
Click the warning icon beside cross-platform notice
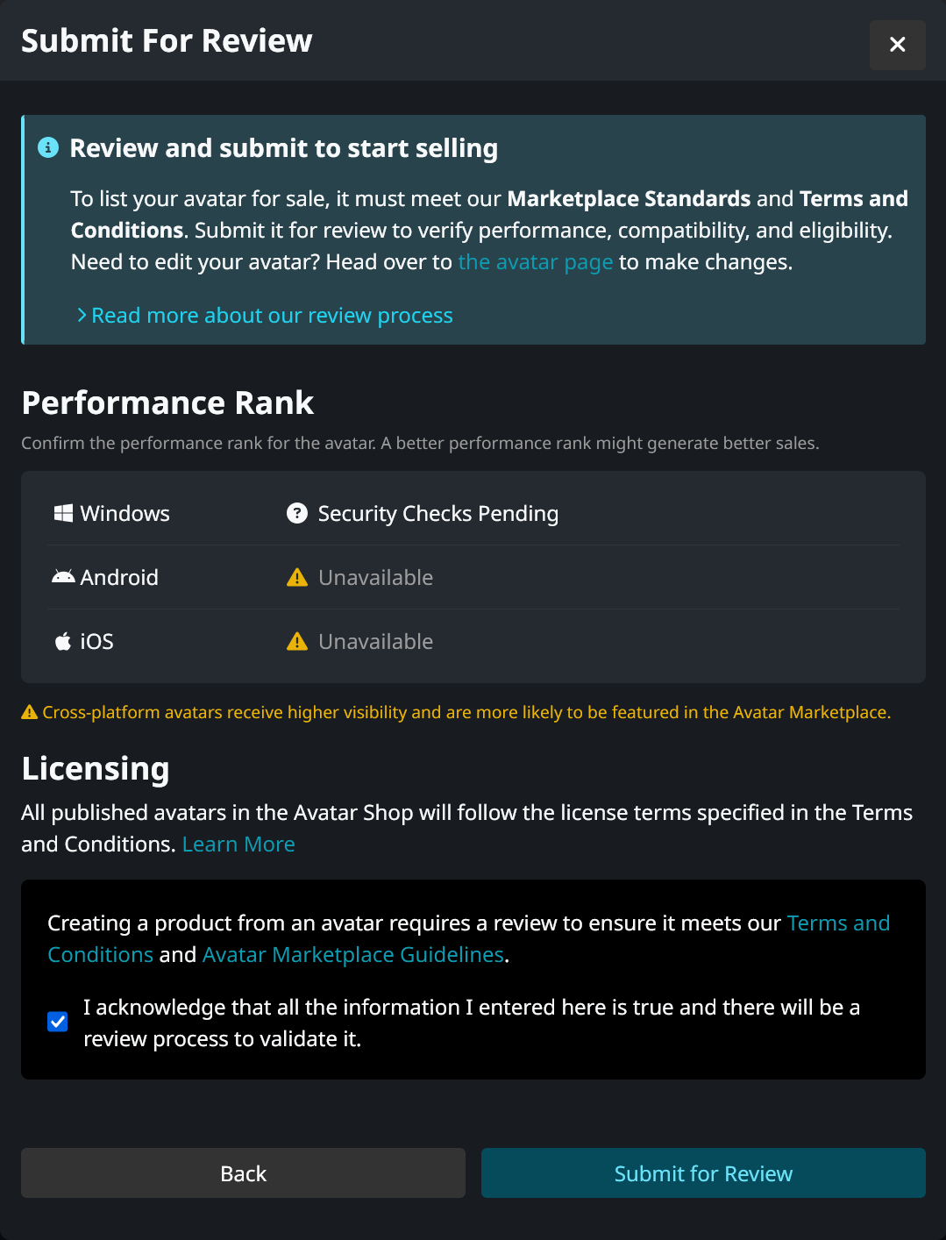pyautogui.click(x=30, y=712)
